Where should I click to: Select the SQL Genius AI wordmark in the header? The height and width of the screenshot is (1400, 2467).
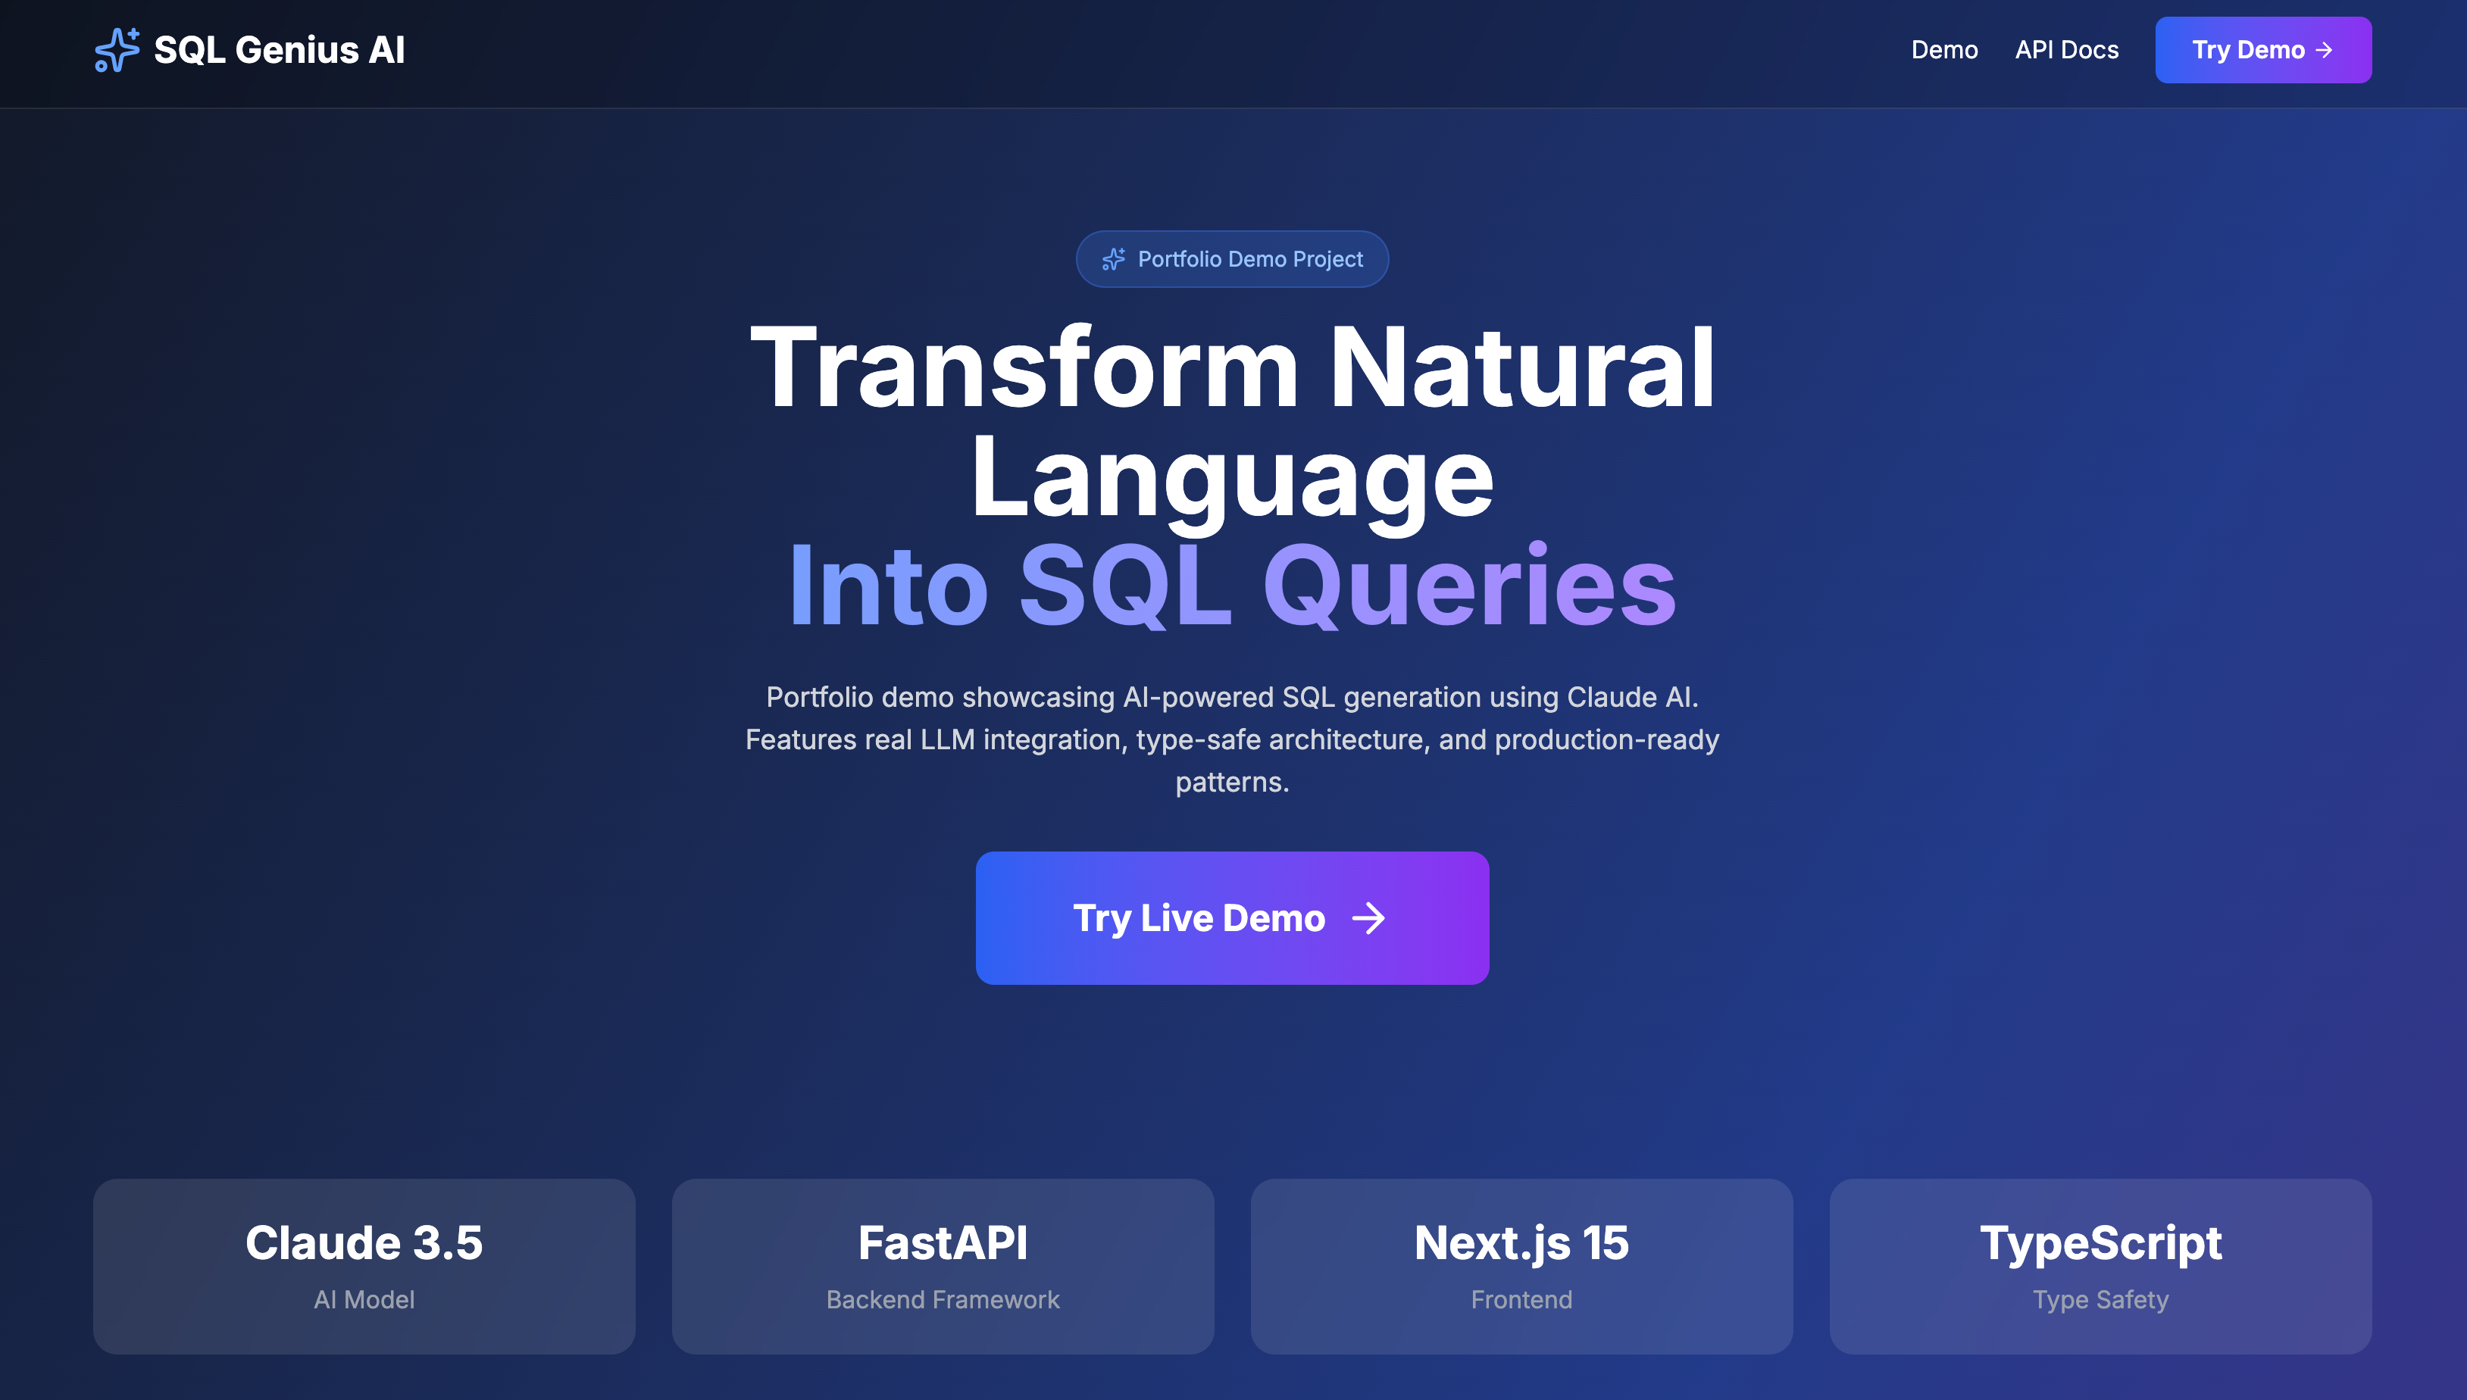pyautogui.click(x=280, y=49)
